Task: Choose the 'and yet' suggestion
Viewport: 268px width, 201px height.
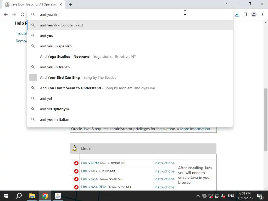Action: point(130,98)
